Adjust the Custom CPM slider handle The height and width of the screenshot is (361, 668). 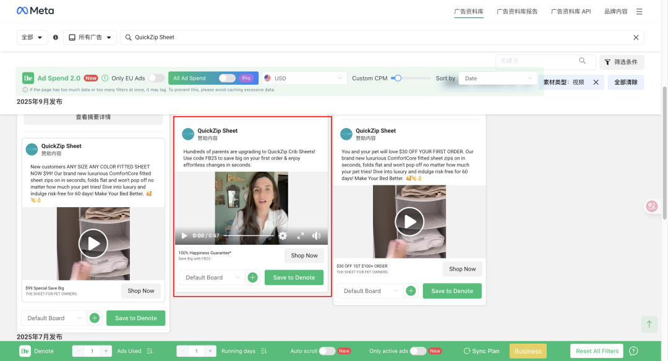coord(398,78)
